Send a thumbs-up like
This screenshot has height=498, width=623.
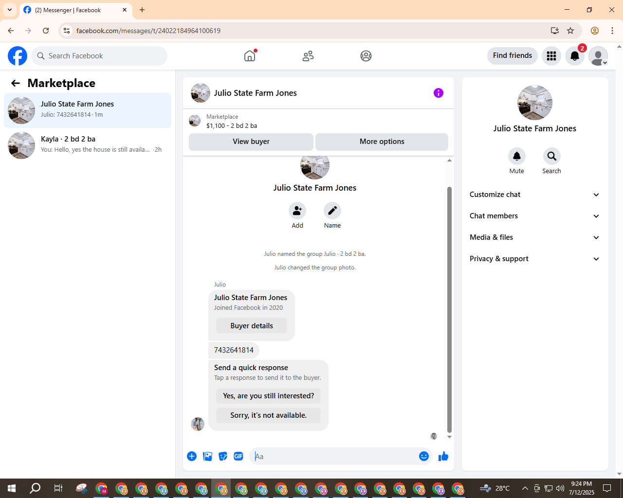click(x=443, y=456)
